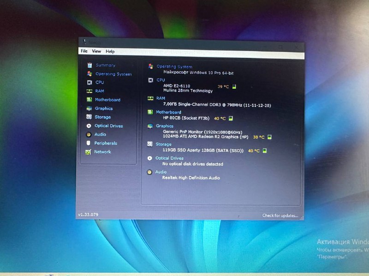Click Graphics monitor icon in summary panel

point(150,126)
